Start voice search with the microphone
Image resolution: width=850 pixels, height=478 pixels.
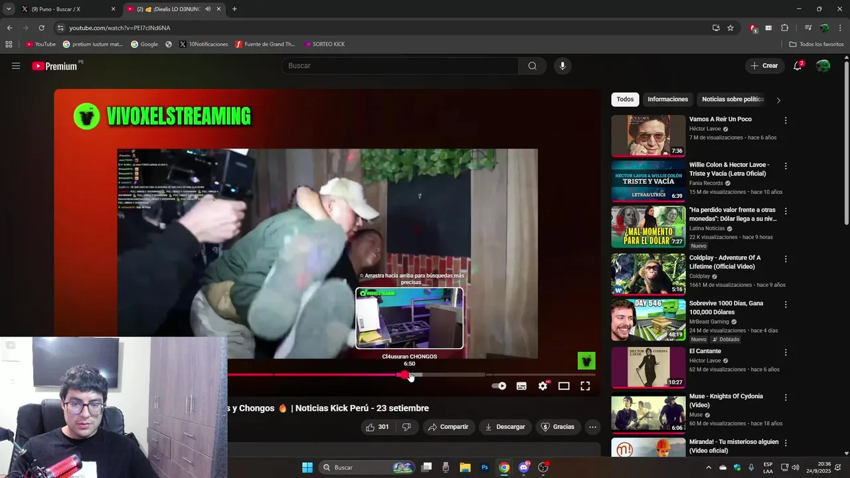coord(562,66)
